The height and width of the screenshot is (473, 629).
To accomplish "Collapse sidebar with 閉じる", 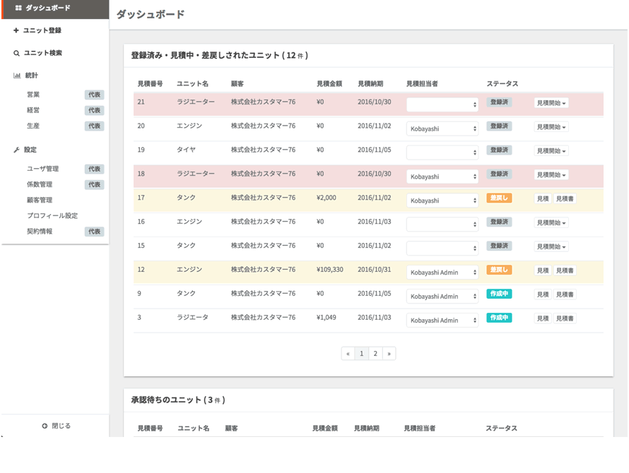I will click(x=56, y=426).
